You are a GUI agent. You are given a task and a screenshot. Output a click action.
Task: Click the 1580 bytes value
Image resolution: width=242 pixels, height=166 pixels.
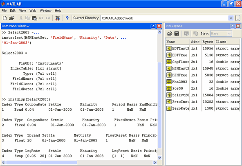coord(209,108)
